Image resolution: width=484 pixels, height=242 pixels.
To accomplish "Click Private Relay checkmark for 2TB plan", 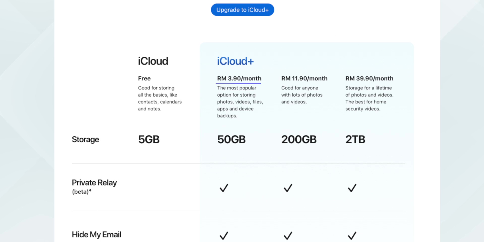I will (352, 188).
